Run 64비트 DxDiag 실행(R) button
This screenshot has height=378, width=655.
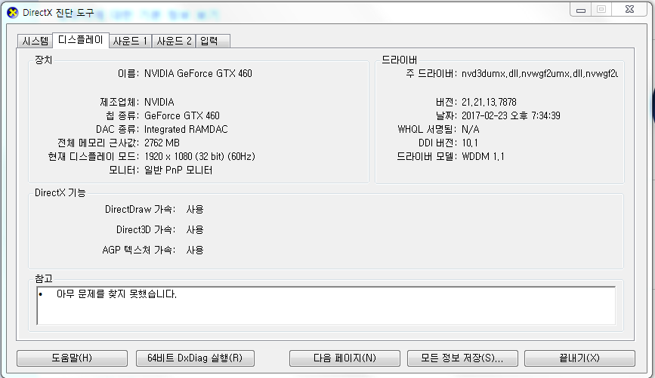pos(195,358)
